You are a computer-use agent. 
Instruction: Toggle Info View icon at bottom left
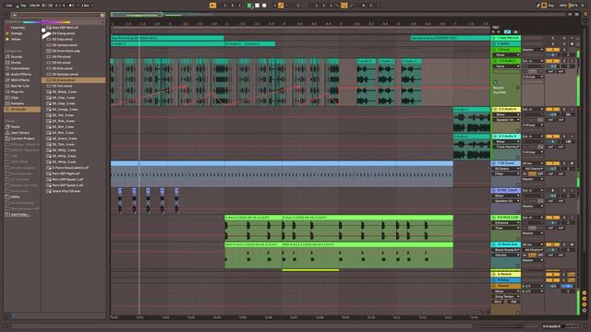pyautogui.click(x=6, y=325)
